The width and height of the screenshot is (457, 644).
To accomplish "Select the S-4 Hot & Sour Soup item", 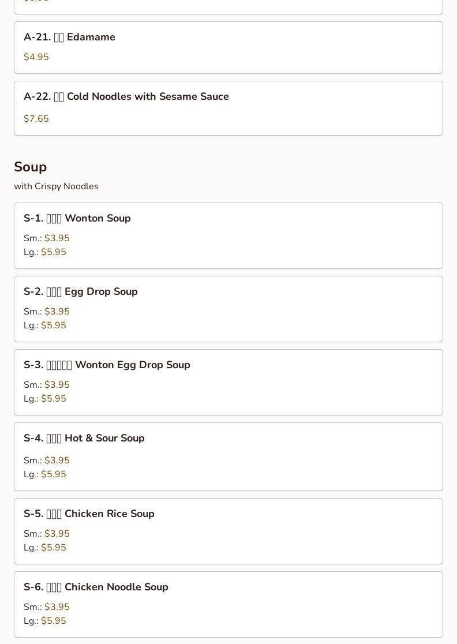I will point(84,438).
